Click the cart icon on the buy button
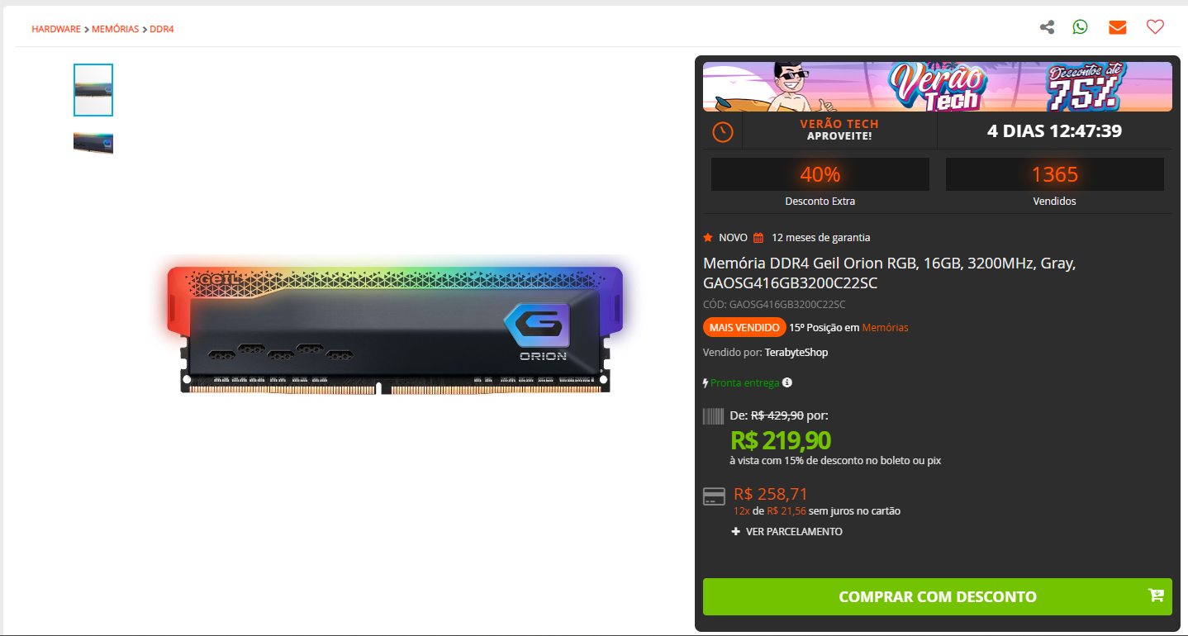 (1156, 596)
